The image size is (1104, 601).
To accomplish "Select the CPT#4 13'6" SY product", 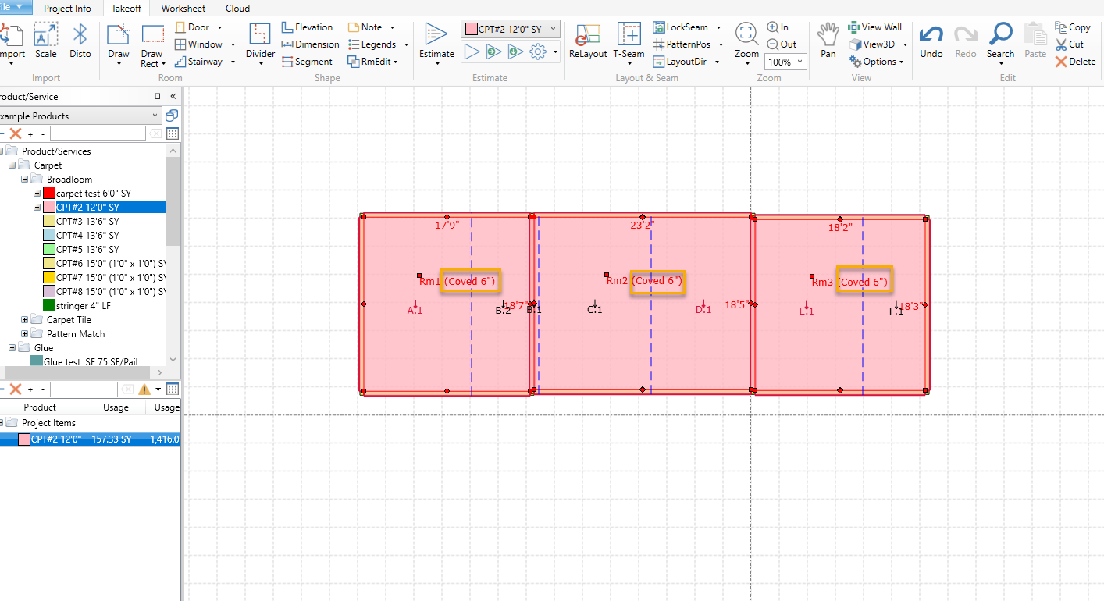I will (87, 236).
